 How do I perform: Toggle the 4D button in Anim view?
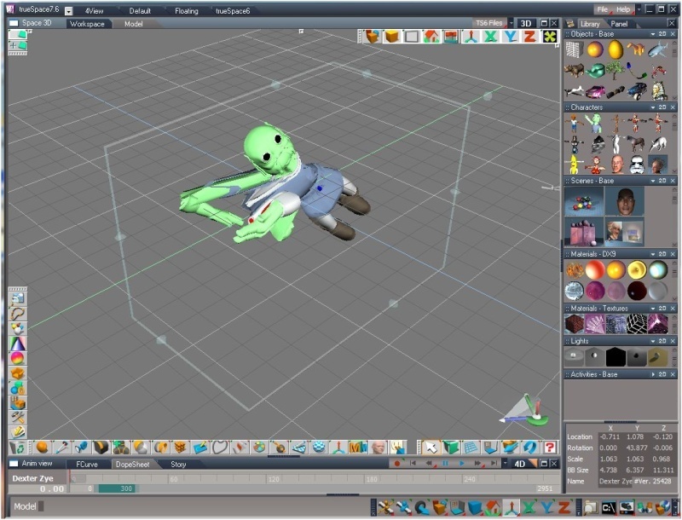pos(518,465)
